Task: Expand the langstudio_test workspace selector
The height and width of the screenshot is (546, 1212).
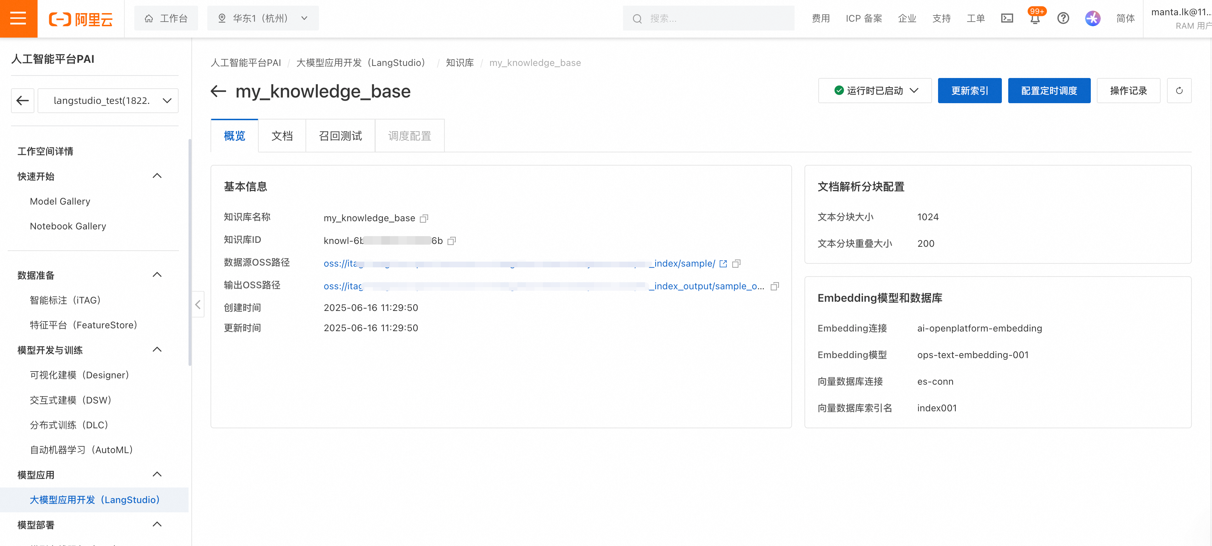Action: tap(108, 101)
